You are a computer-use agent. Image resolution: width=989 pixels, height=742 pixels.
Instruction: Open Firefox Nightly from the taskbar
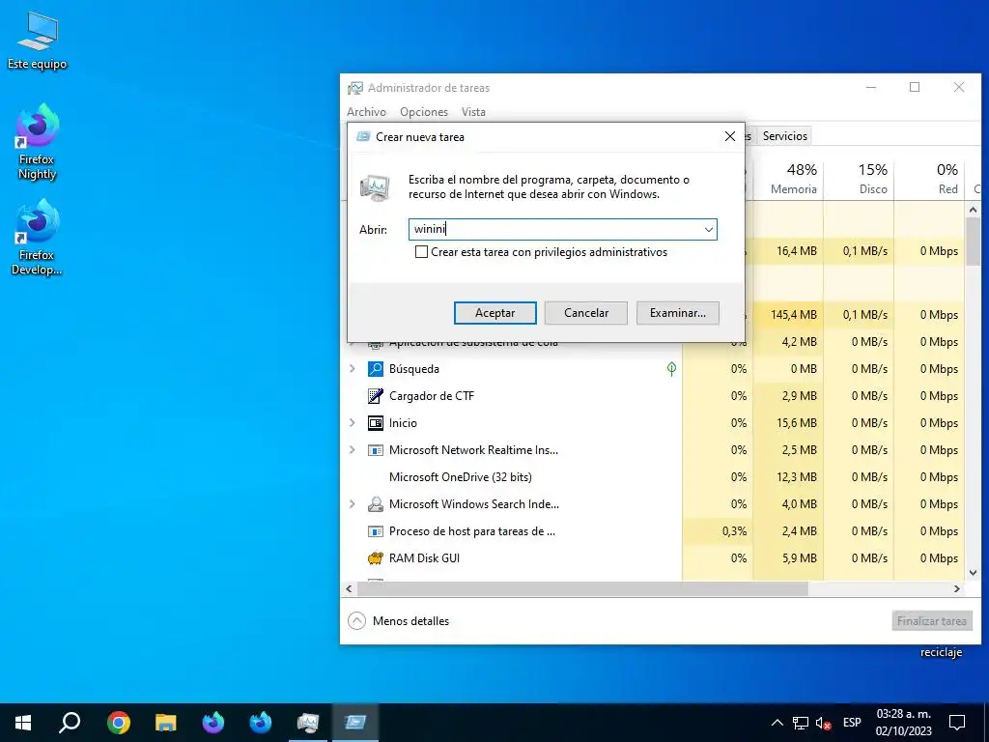pyautogui.click(x=213, y=723)
